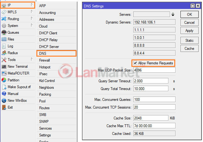Image resolution: width=203 pixels, height=142 pixels.
Task: Click the Radius users icon
Action: (x=4, y=53)
